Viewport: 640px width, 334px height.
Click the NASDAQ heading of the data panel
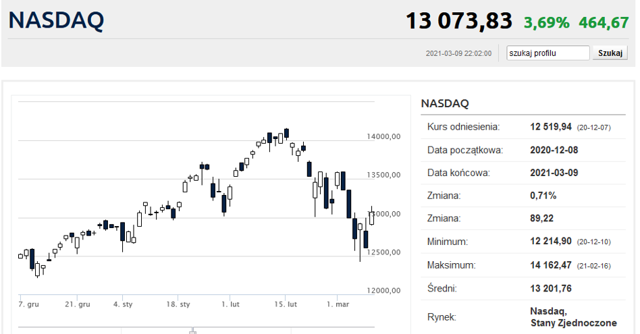point(445,104)
